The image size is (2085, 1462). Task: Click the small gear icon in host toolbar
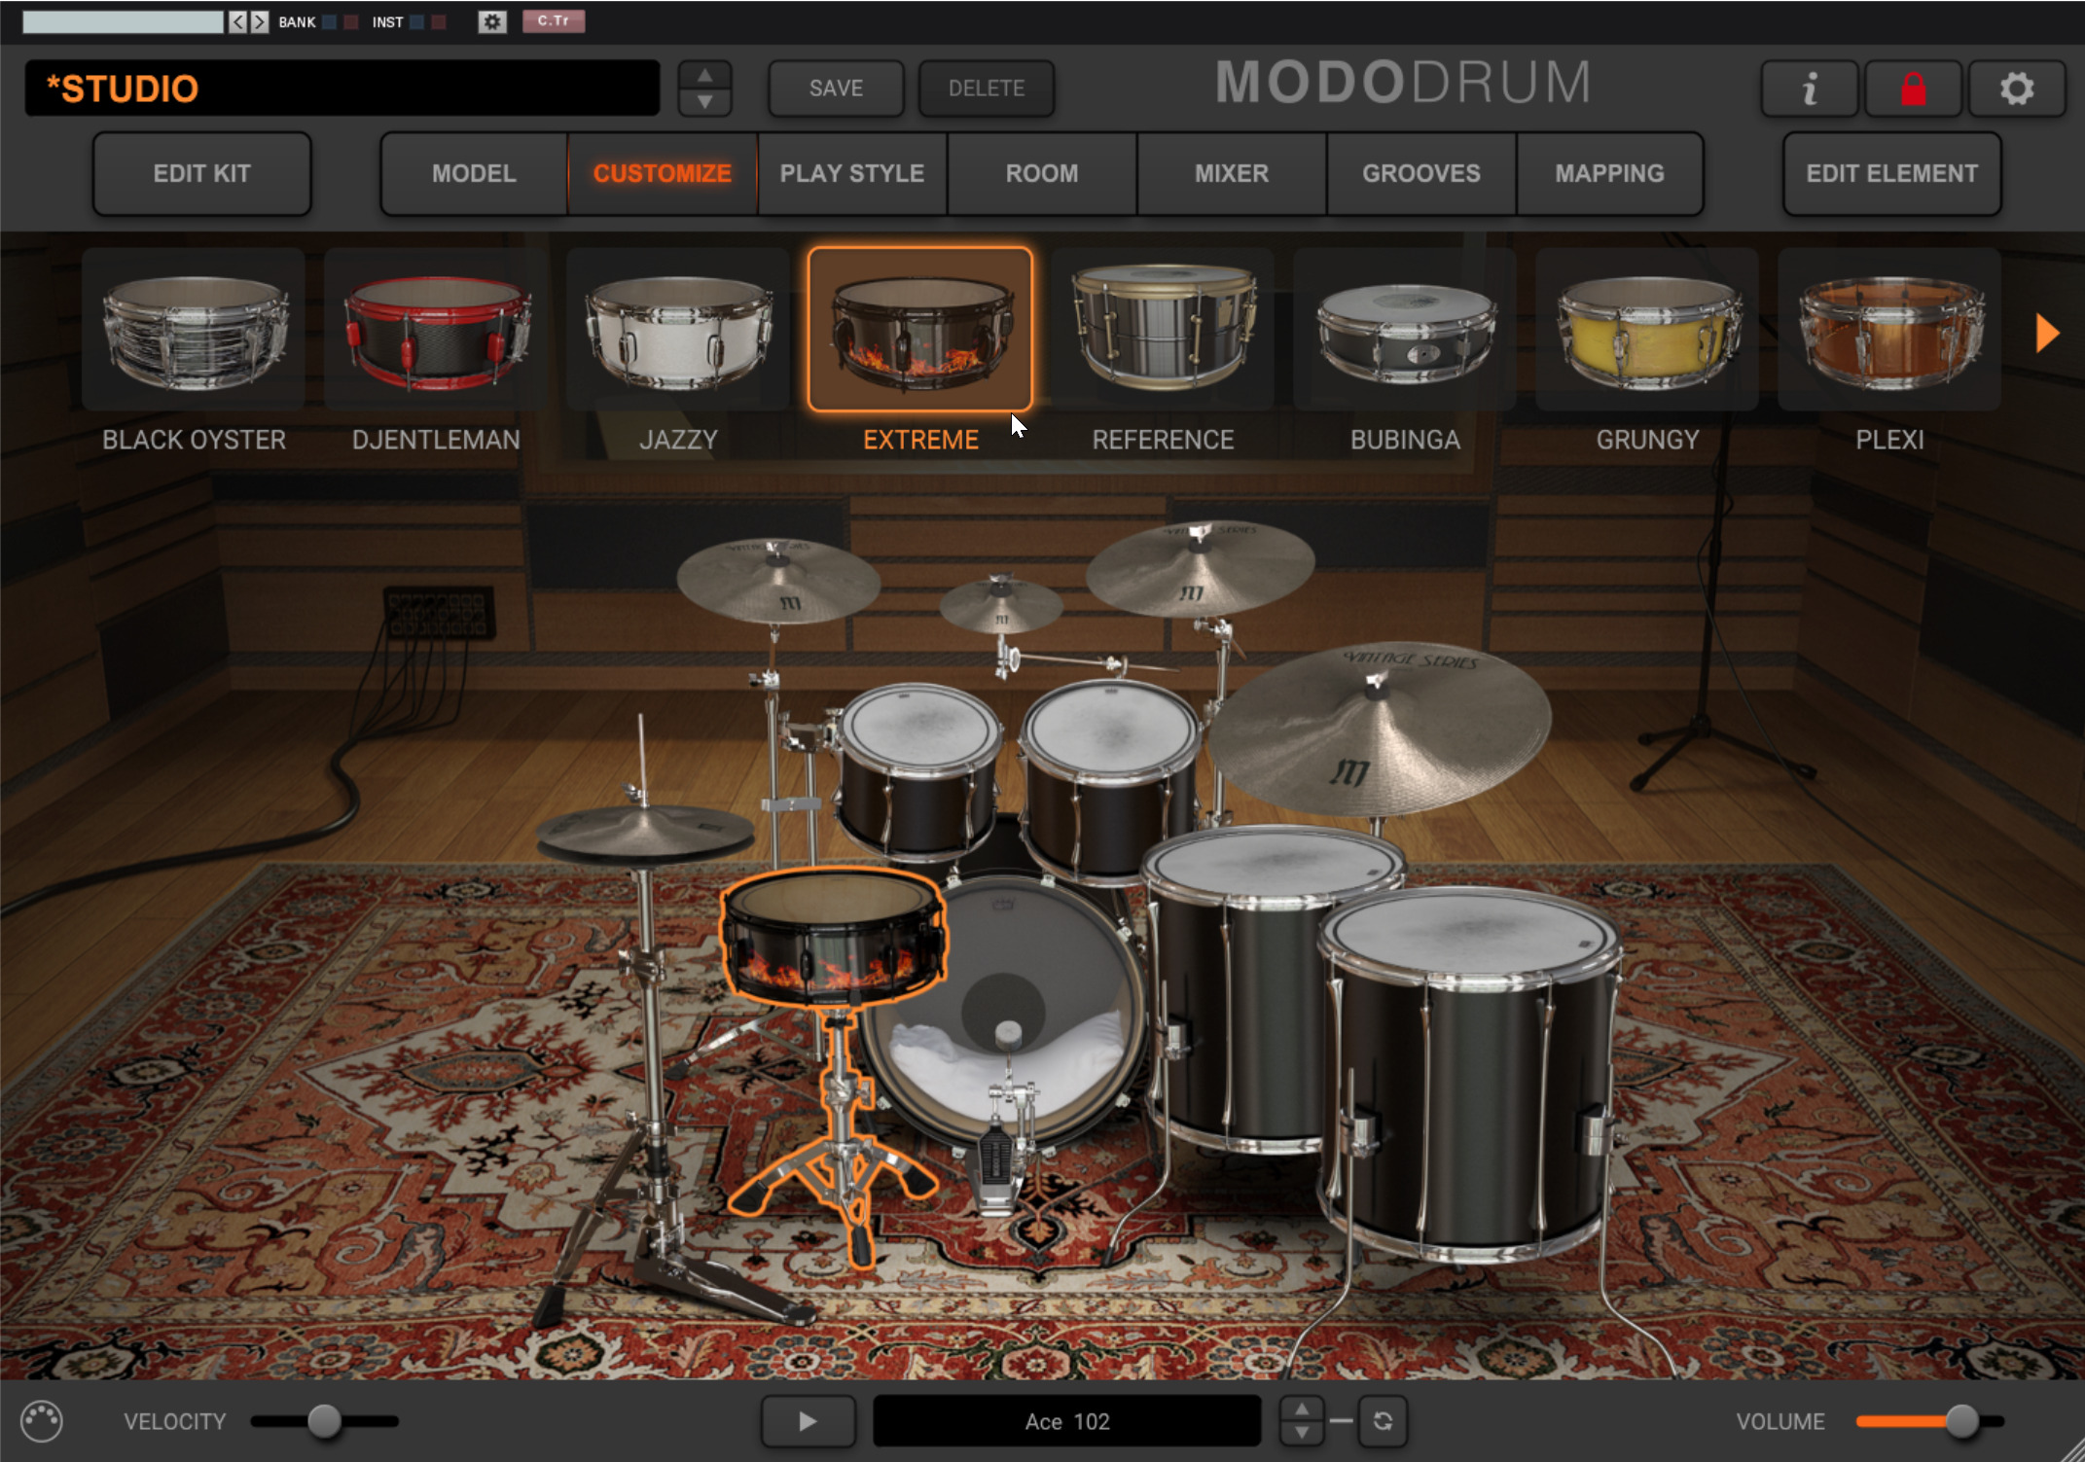point(492,21)
